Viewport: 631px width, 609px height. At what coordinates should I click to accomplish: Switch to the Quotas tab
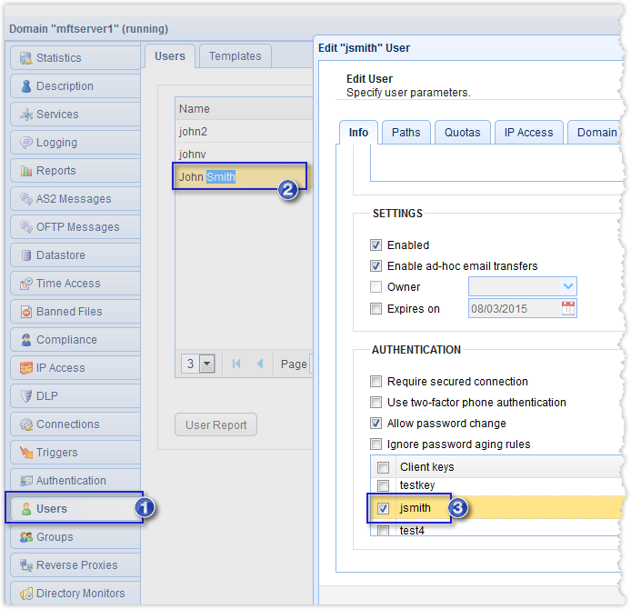tap(462, 133)
